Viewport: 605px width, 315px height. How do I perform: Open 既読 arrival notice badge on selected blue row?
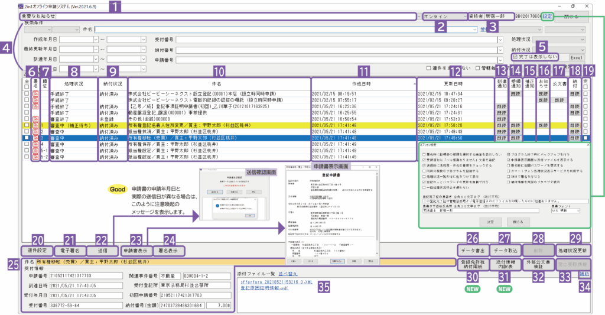point(503,138)
